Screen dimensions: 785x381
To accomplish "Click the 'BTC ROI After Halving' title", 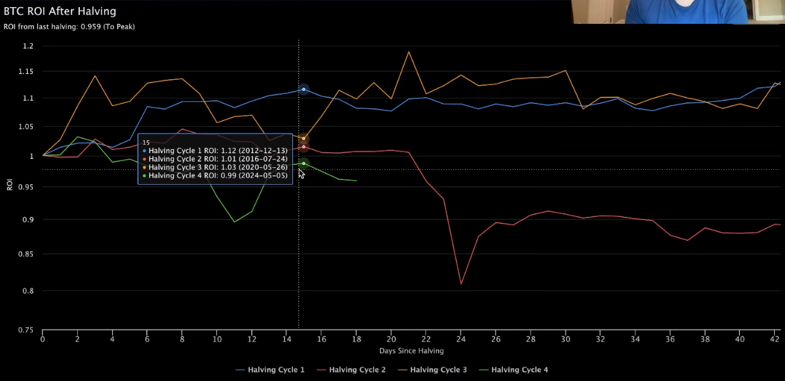I will pos(60,12).
